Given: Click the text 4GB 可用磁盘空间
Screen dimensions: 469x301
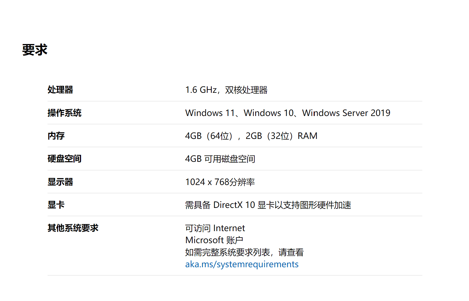Looking at the screenshot, I should click(x=220, y=159).
